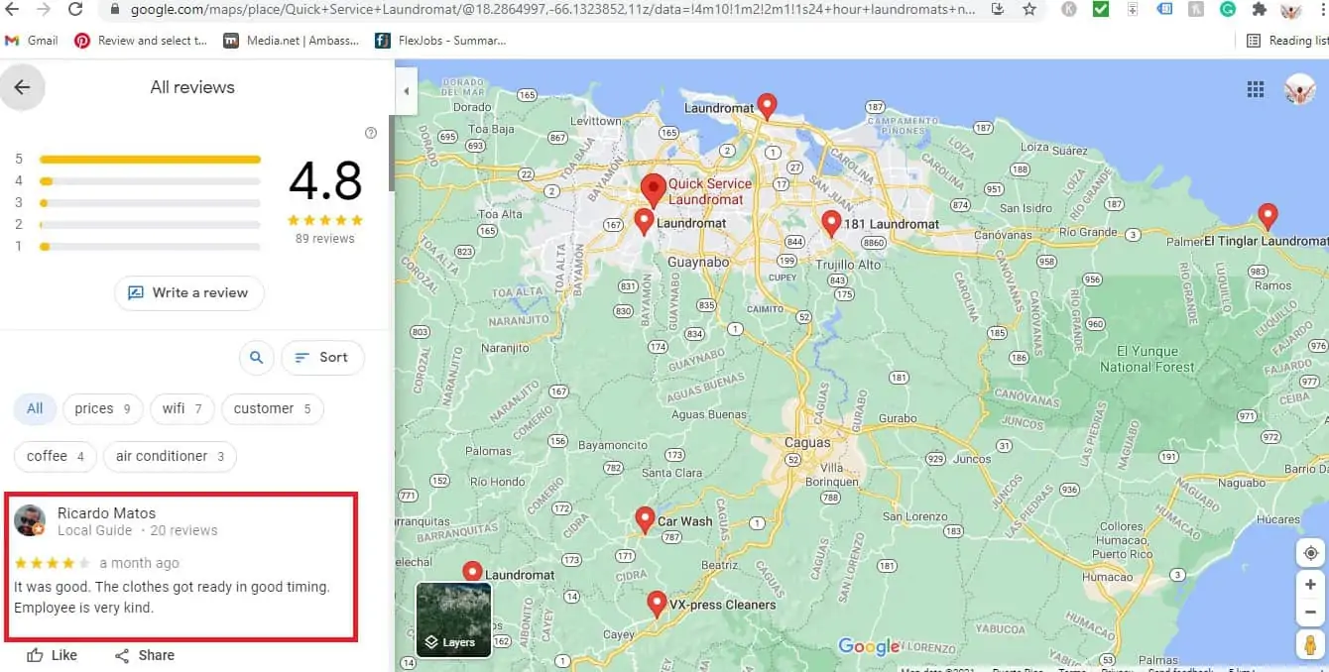Click the reviews panel scrollbar
Viewport: 1329px width, 672px height.
[391, 154]
